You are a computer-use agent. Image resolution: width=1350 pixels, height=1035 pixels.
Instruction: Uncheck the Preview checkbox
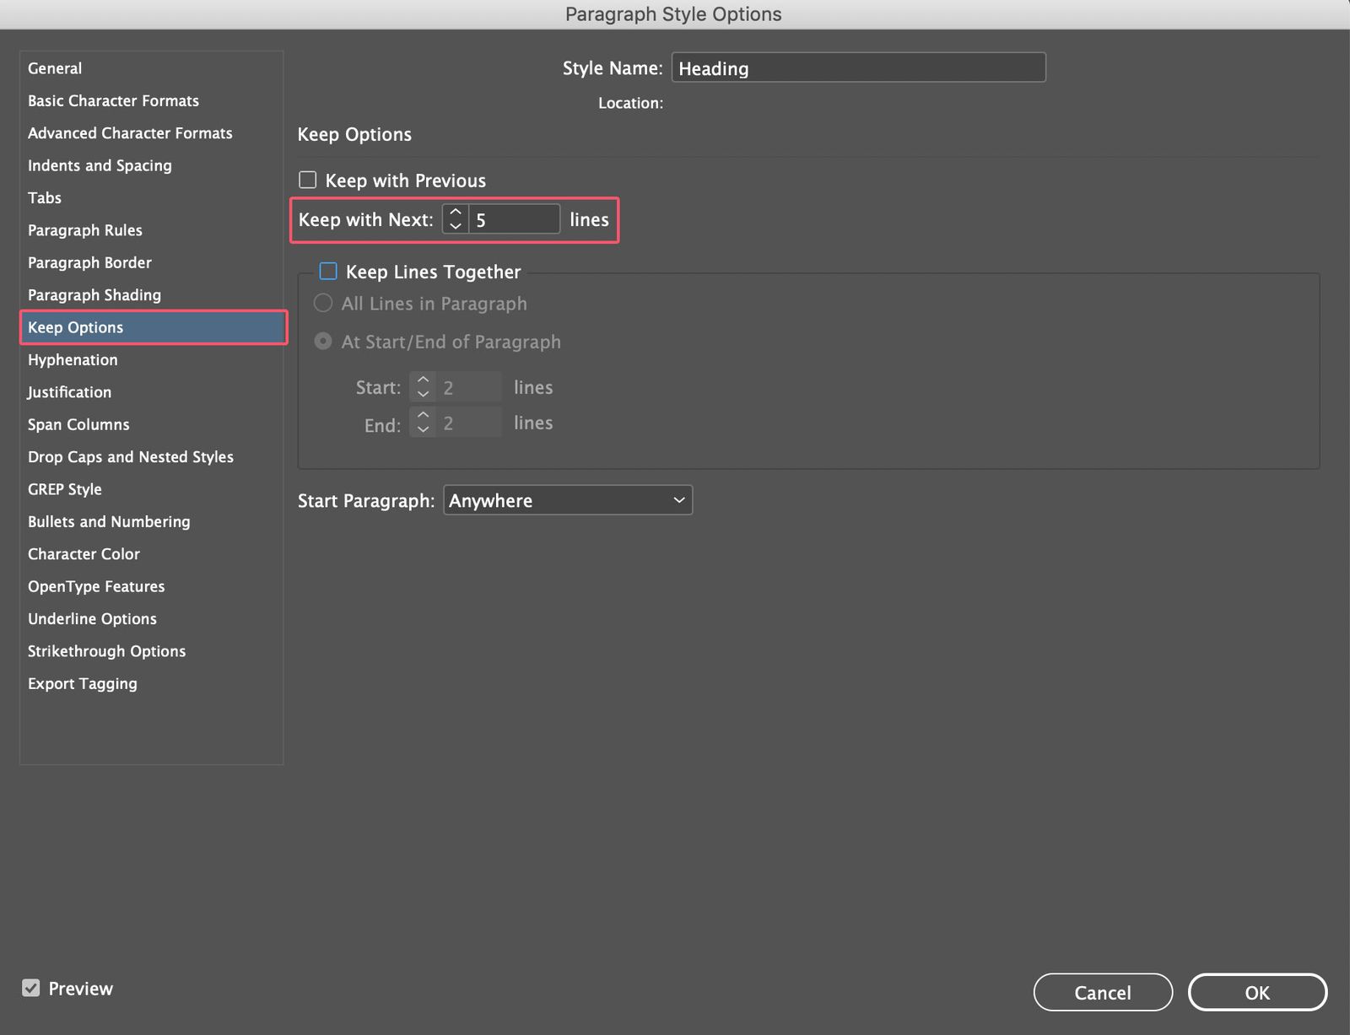[x=31, y=988]
